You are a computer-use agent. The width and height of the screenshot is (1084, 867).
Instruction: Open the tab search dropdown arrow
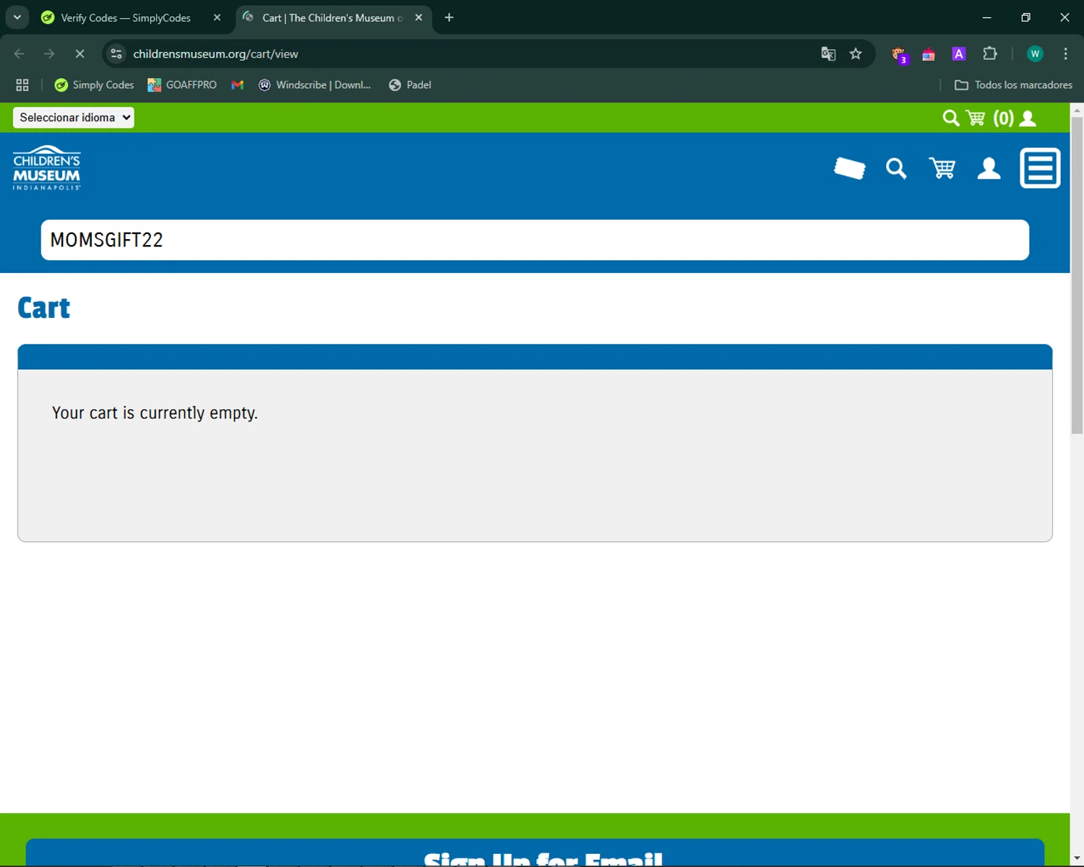(17, 17)
